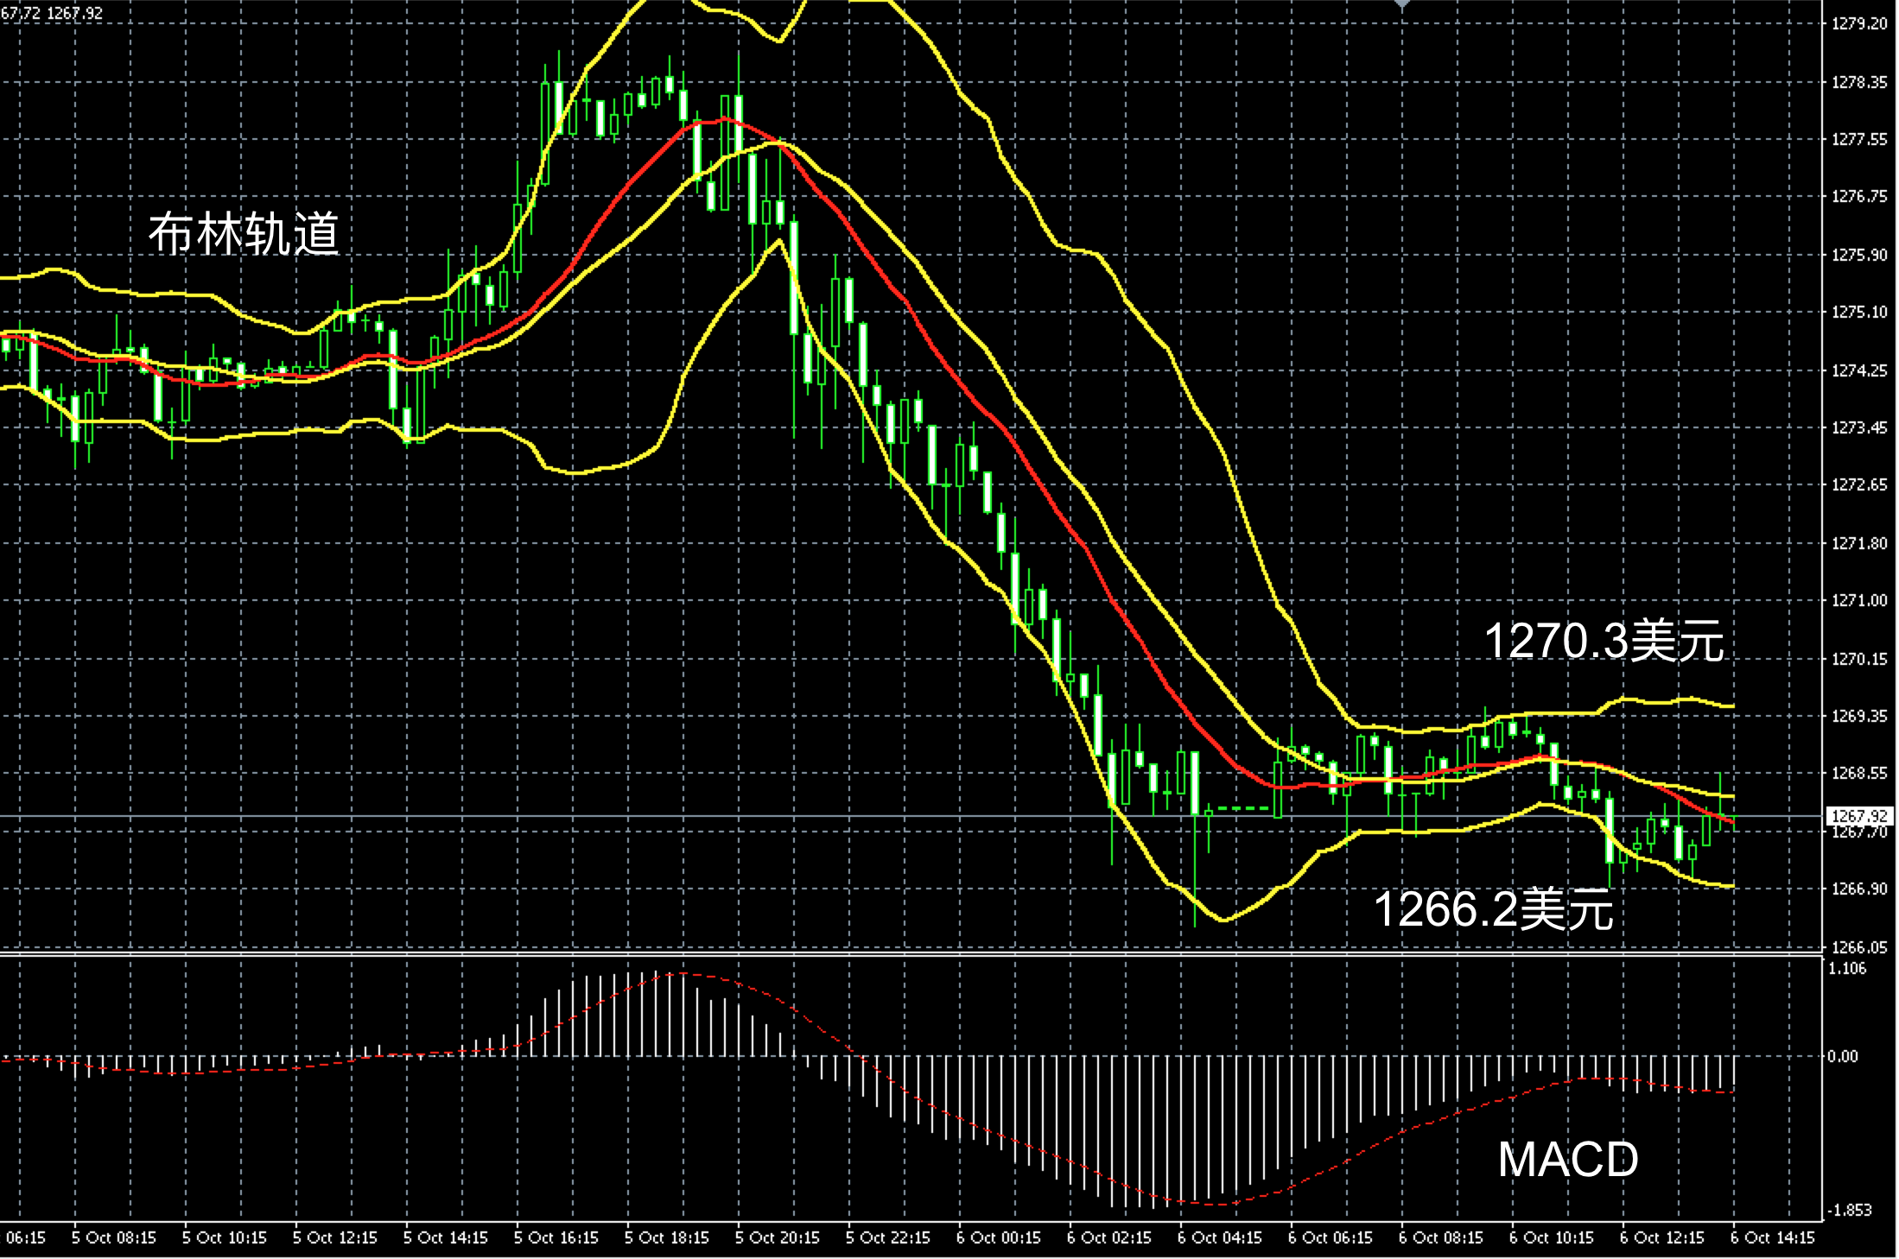Click the MACD 1.106 scale value
Screen dimensions: 1899x1259
point(1847,968)
